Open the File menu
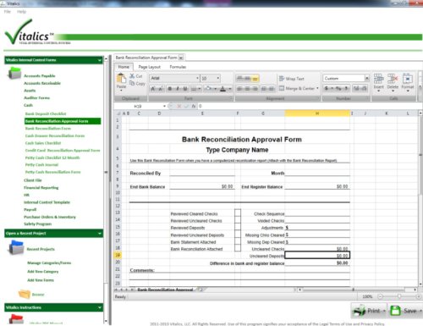423x326 pixels. click(8, 12)
